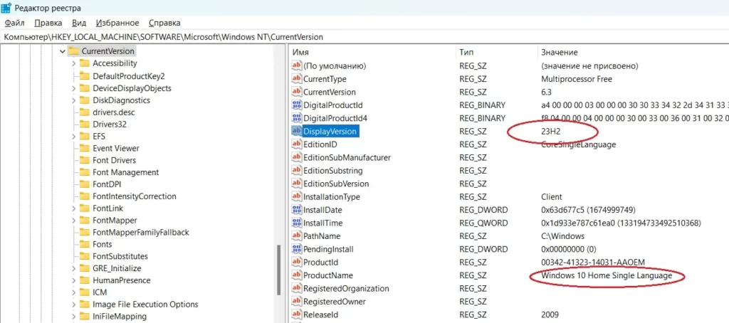Image resolution: width=729 pixels, height=323 pixels.
Task: Click the string icon of ReleaseId
Action: tap(297, 314)
